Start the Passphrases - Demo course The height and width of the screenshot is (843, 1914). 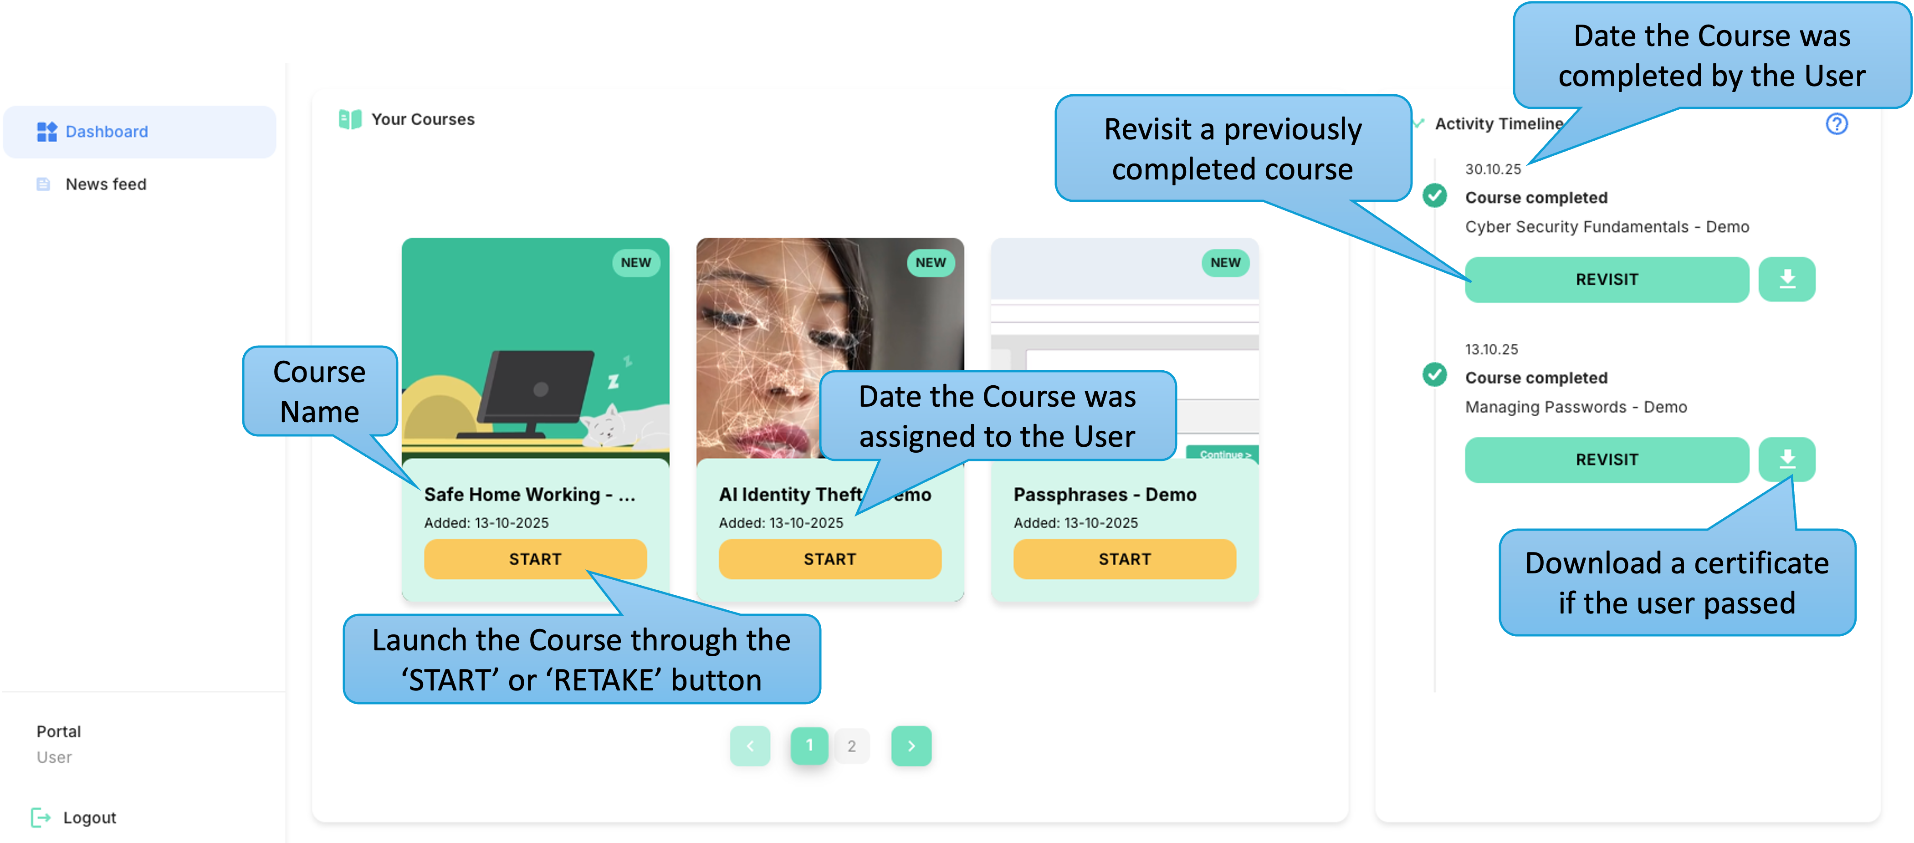(x=1124, y=558)
